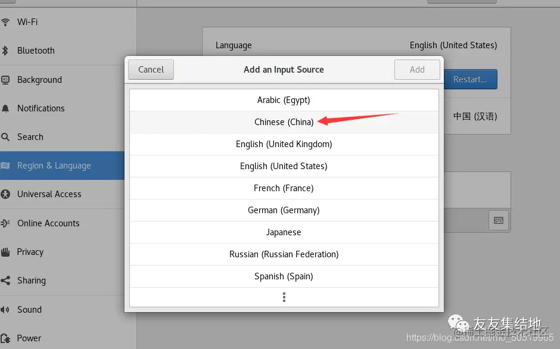560x349 pixels.
Task: Click the 中国 (汉语) formats value
Action: coord(475,117)
